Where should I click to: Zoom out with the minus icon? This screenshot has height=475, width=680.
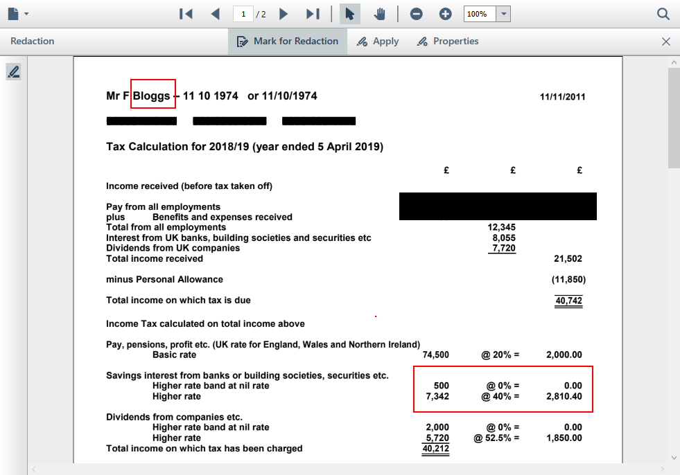pos(417,14)
